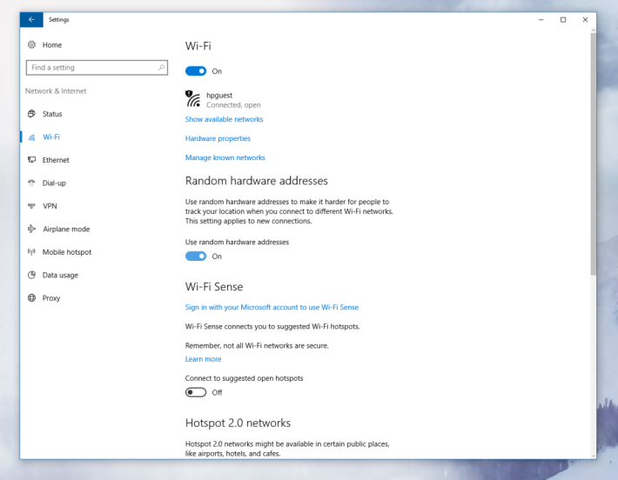
Task: Open Proxy settings
Action: (x=51, y=298)
